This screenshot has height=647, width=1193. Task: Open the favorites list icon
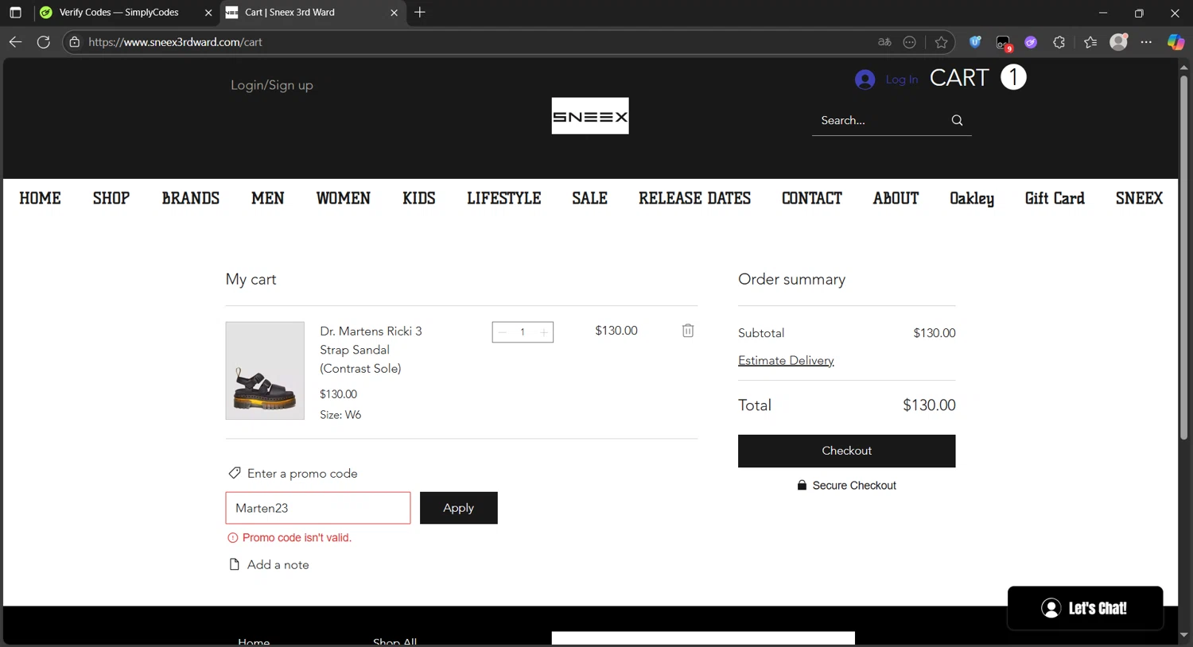pyautogui.click(x=1090, y=42)
